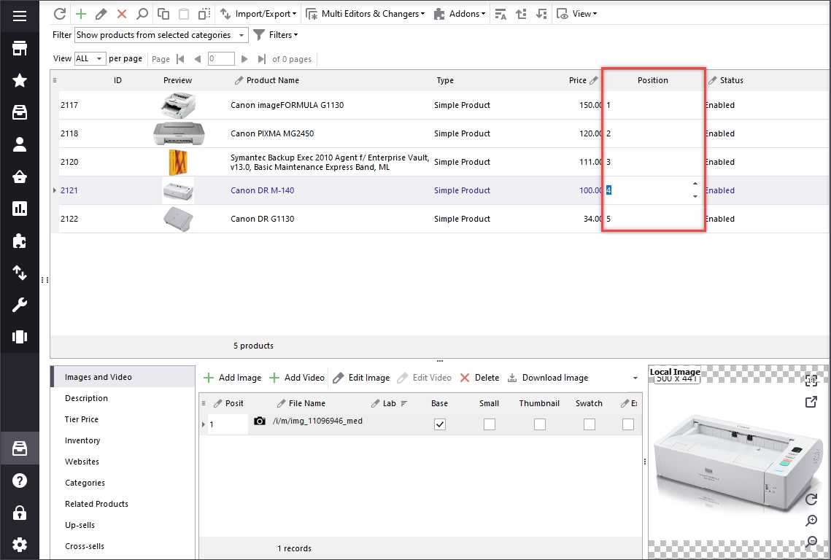This screenshot has height=560, width=831.
Task: Open the shopping basket sidebar icon
Action: 20,177
